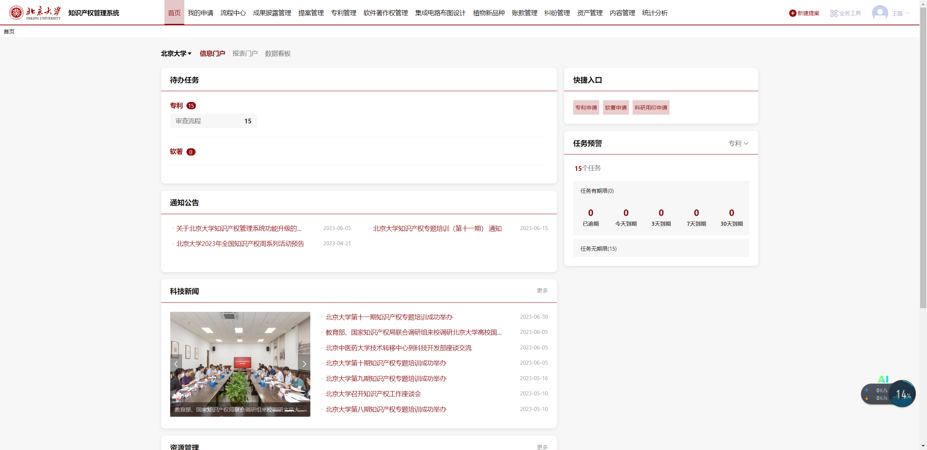
Task: Click 更多 in 科技新闻 section
Action: [542, 290]
